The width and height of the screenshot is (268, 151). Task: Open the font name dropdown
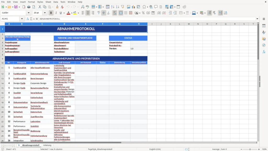[29, 13]
